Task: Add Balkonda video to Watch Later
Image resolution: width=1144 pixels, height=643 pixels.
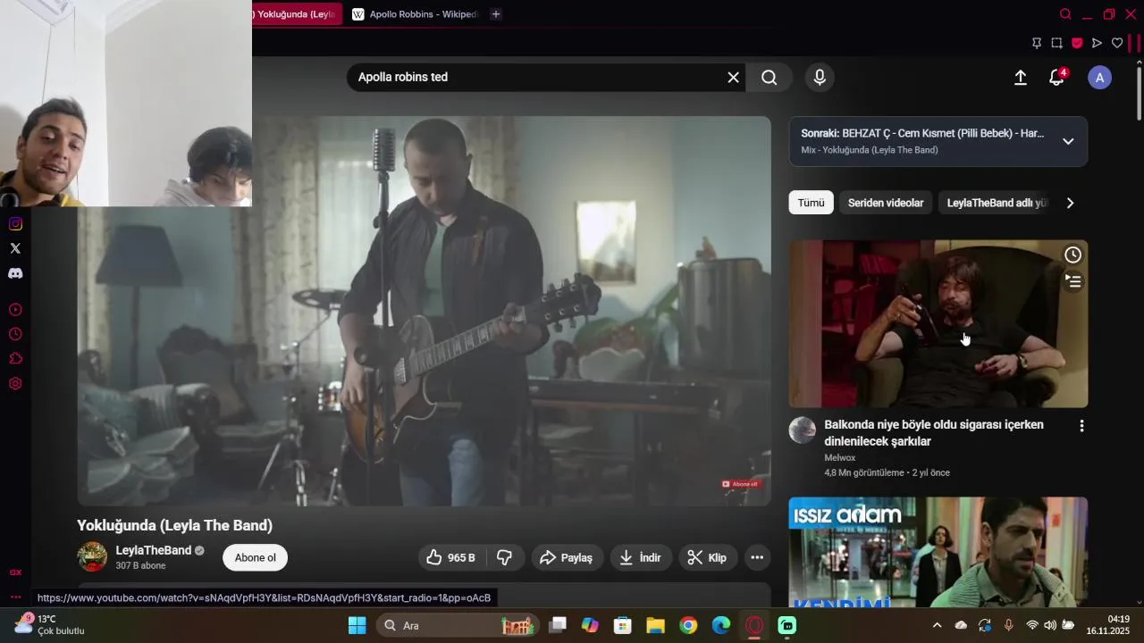Action: (1072, 255)
